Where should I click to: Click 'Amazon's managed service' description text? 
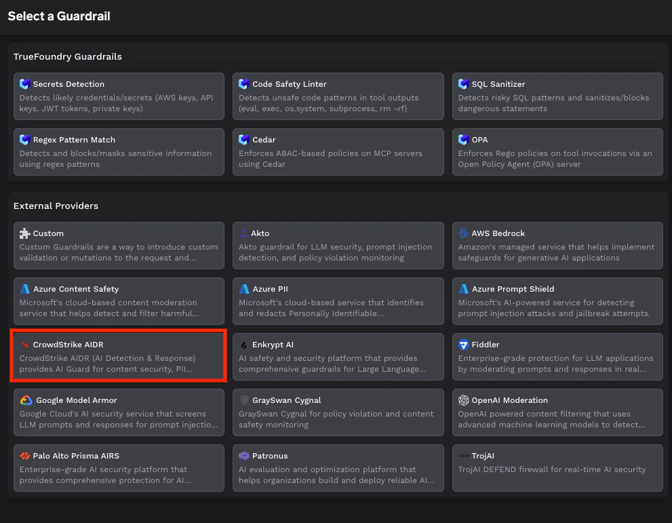(x=556, y=252)
